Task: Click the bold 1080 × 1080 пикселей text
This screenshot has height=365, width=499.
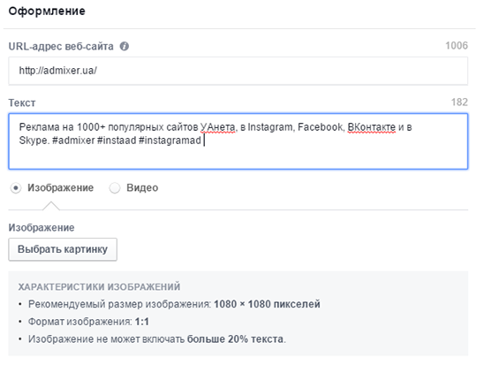Action: click(267, 304)
